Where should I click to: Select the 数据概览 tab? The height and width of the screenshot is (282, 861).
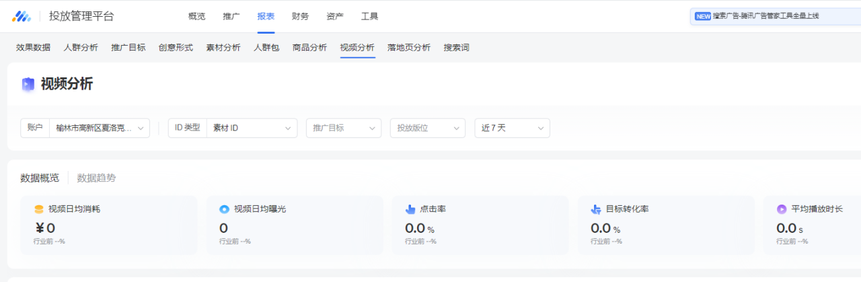[40, 178]
